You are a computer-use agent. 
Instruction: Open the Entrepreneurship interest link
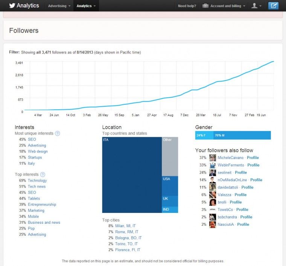42,205
